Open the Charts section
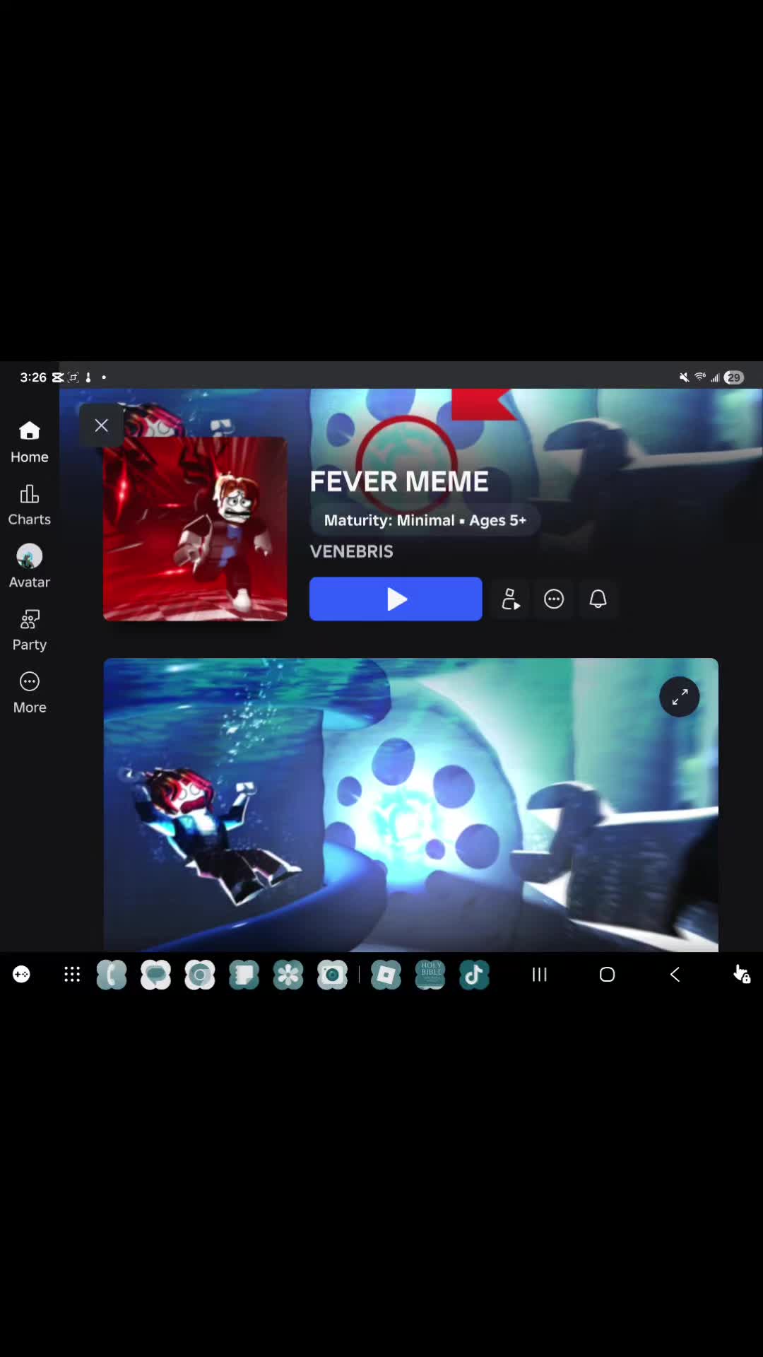Image resolution: width=763 pixels, height=1357 pixels. point(29,505)
